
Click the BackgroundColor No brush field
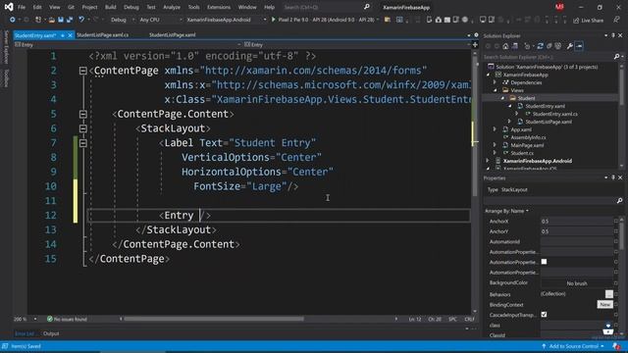coord(577,283)
